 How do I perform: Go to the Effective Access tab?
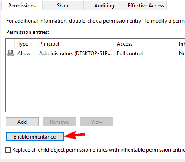[146, 6]
